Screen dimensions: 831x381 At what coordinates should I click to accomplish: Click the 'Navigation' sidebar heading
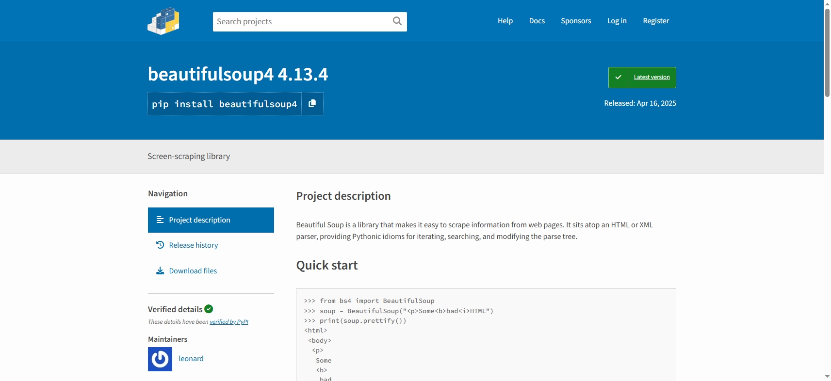point(168,193)
